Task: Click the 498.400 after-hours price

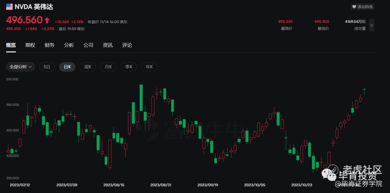Action: pyautogui.click(x=14, y=29)
